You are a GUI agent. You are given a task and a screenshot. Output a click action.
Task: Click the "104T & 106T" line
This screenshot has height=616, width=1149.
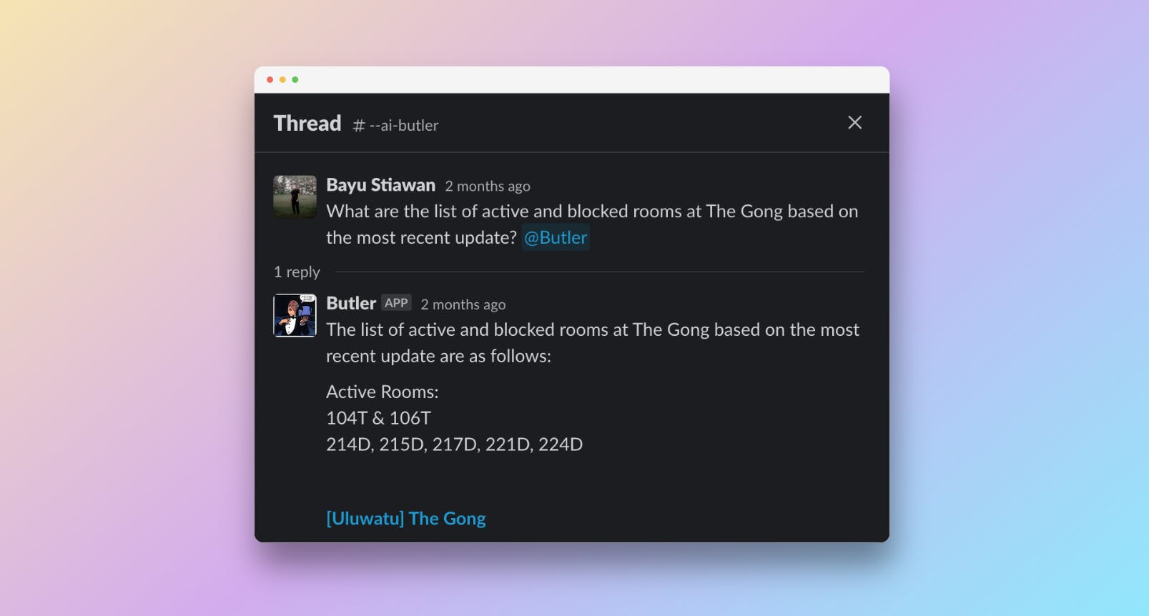(378, 418)
